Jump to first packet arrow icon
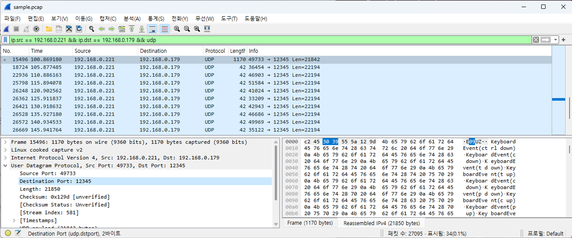The image size is (572, 238). pyautogui.click(x=132, y=29)
